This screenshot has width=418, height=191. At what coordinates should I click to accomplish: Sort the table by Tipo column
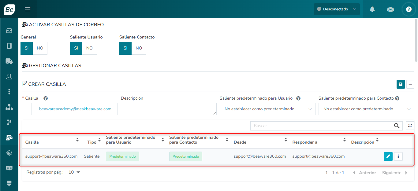[x=99, y=140]
